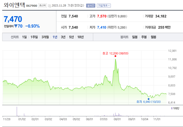Click the 하한가 5,280 text

click(x=117, y=27)
